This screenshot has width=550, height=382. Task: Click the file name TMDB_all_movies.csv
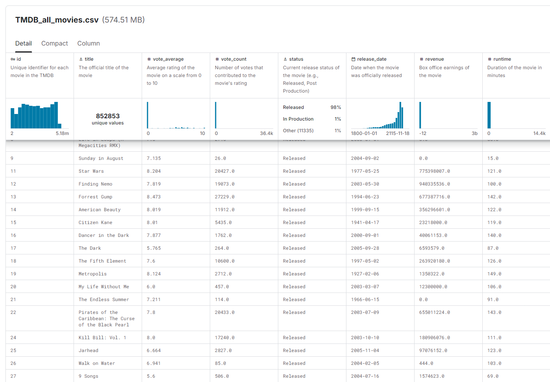[x=57, y=20]
